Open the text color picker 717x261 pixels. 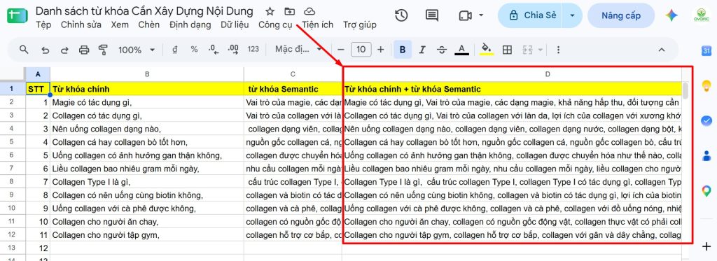tap(462, 50)
